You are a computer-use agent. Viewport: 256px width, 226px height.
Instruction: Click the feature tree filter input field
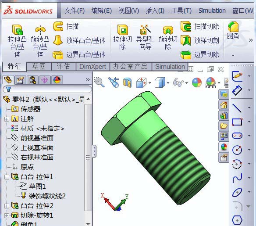pyautogui.click(x=47, y=89)
